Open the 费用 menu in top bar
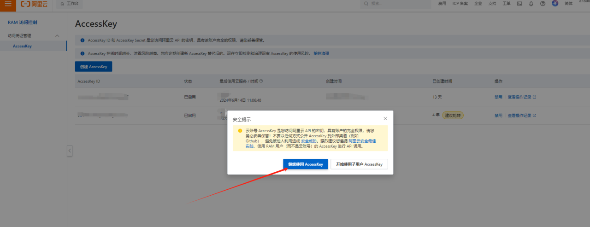The image size is (590, 227). [442, 4]
